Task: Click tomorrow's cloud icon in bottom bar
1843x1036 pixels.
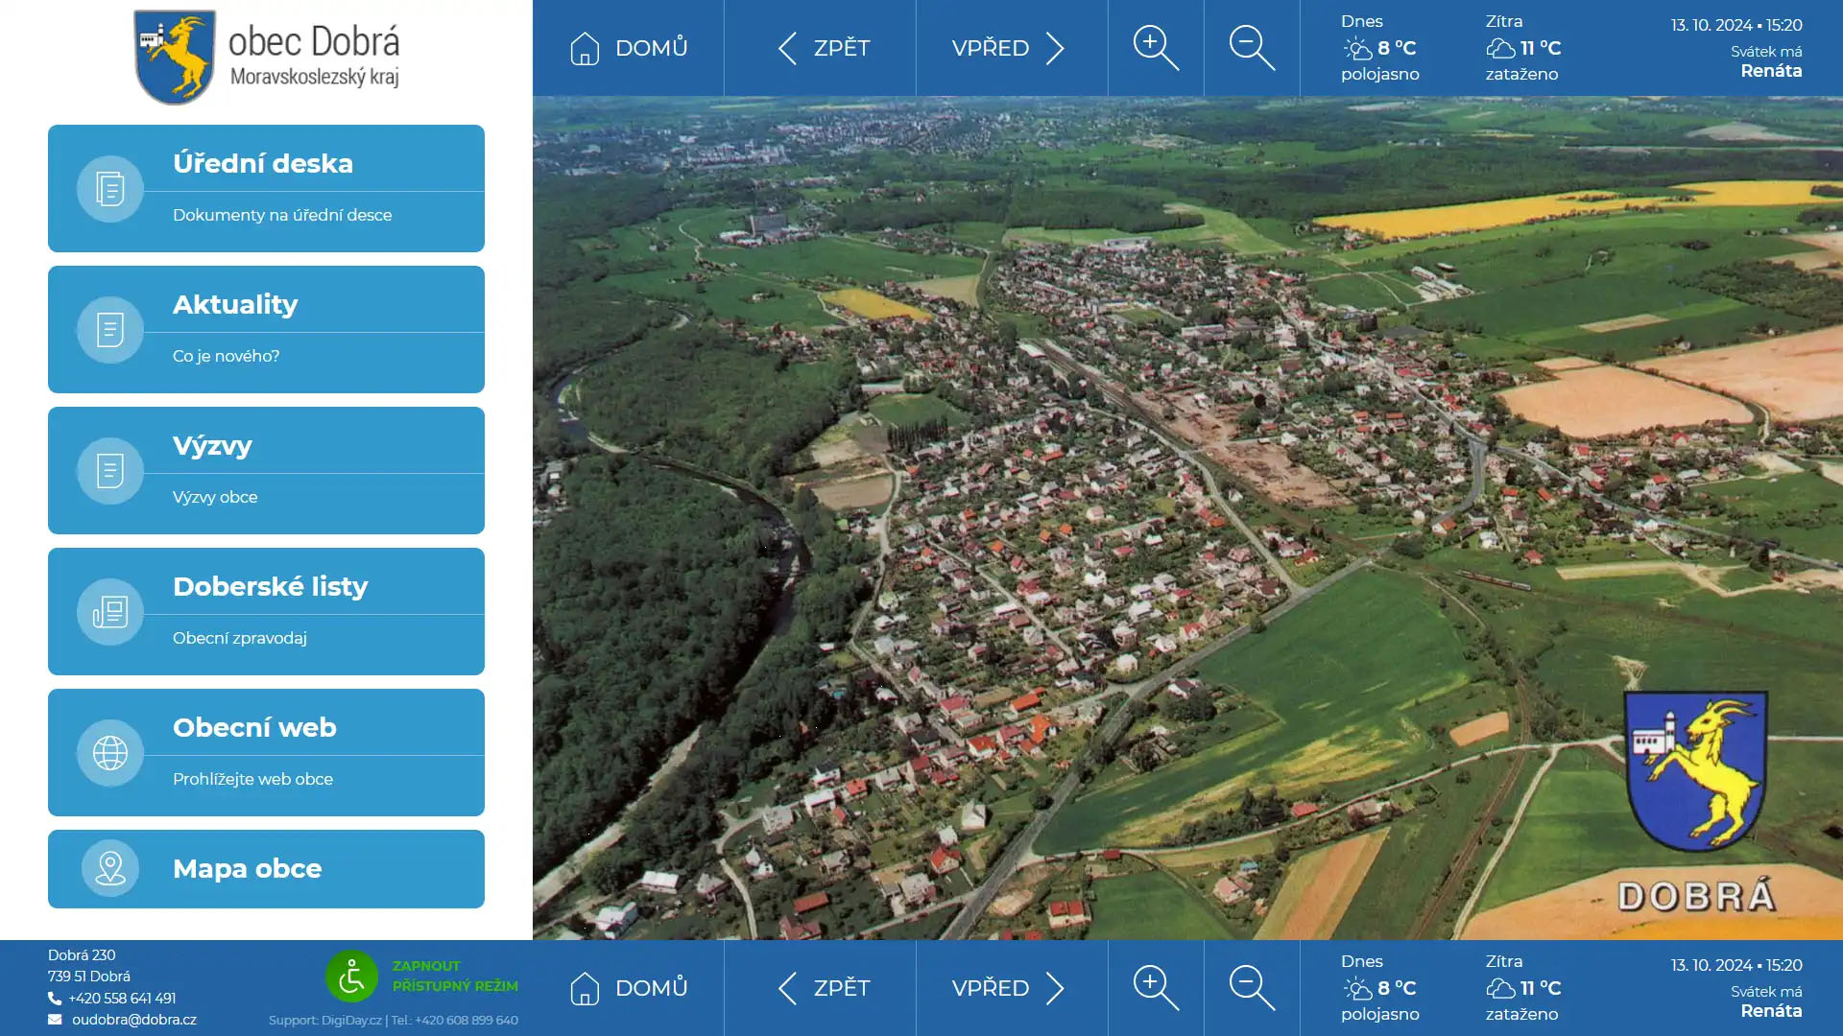Action: [1500, 988]
